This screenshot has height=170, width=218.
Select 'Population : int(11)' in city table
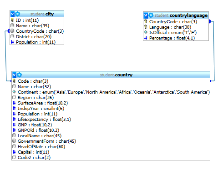click(x=36, y=42)
